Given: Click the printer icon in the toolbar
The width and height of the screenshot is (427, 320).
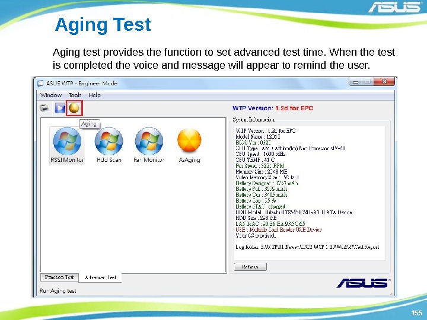Looking at the screenshot, I should click(x=44, y=108).
